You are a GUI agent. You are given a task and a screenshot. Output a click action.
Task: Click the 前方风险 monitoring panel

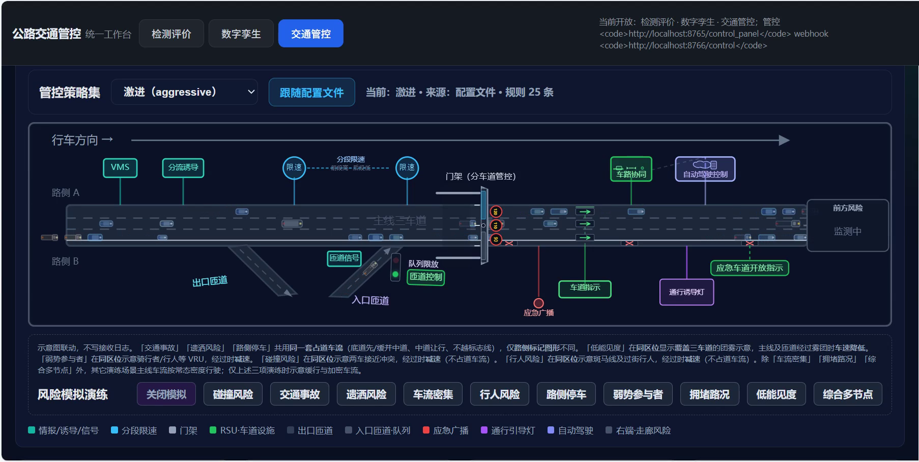tap(848, 225)
